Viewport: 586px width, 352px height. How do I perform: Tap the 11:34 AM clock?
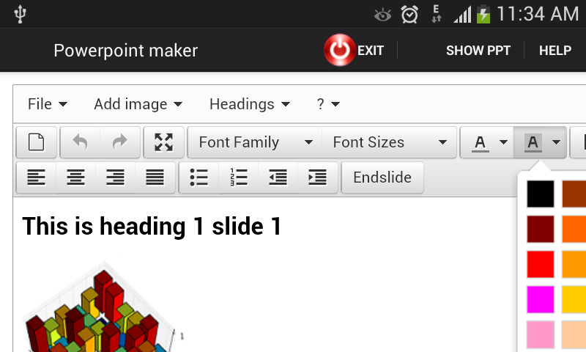pyautogui.click(x=538, y=15)
